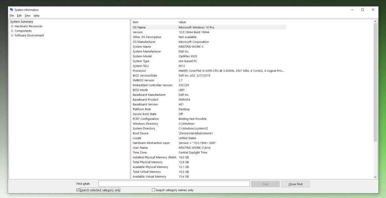Select the Software Environment category
Image resolution: width=386 pixels, height=198 pixels.
(29, 35)
